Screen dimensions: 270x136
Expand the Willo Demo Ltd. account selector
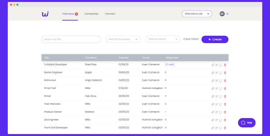point(197,14)
